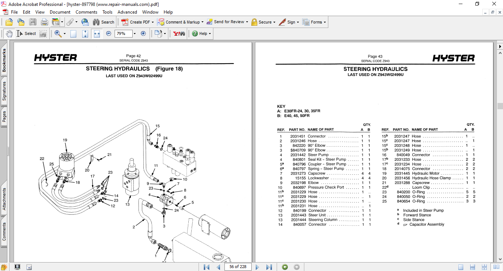Viewport: 503px width, 271px height.
Task: Jump to the first page
Action: 206,267
